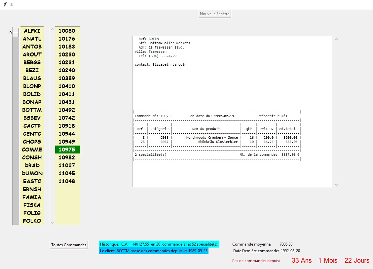
Task: Click the order total 3587.50 €
Action: (290, 154)
